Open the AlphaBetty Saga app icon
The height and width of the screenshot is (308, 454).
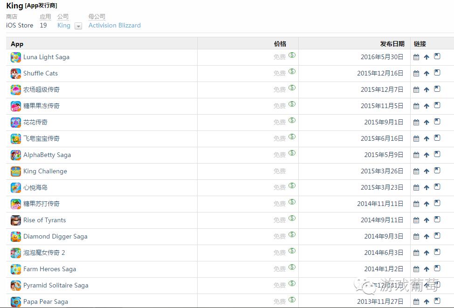tap(16, 155)
